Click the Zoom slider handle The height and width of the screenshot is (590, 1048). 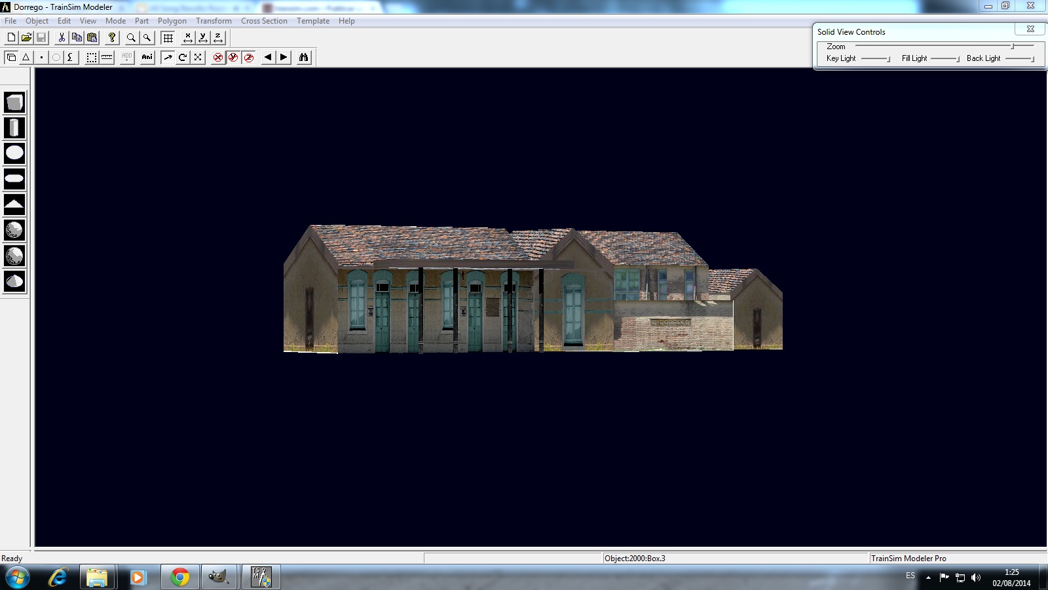[1013, 46]
